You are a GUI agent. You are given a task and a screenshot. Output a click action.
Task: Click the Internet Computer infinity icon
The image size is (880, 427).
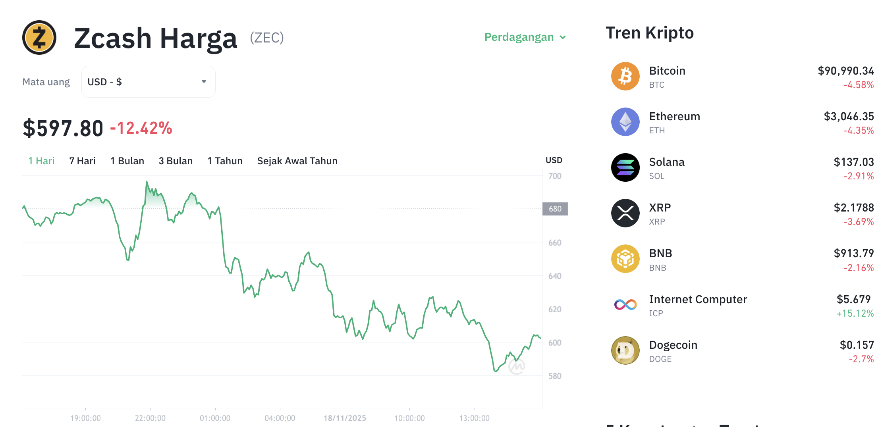click(625, 304)
